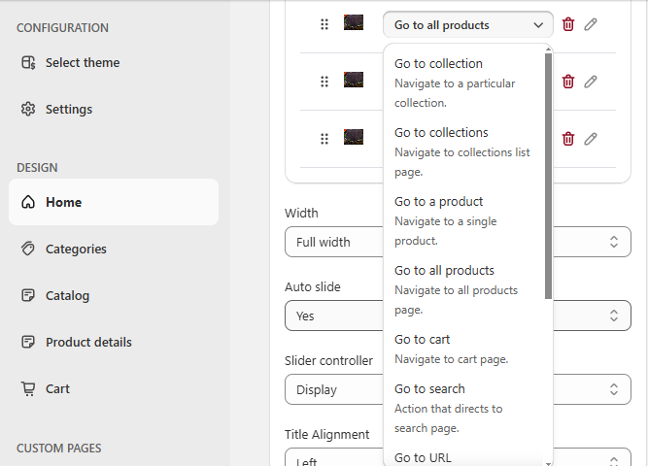Click the CONFIGURATION section heading
Image resolution: width=648 pixels, height=466 pixels.
(x=62, y=28)
